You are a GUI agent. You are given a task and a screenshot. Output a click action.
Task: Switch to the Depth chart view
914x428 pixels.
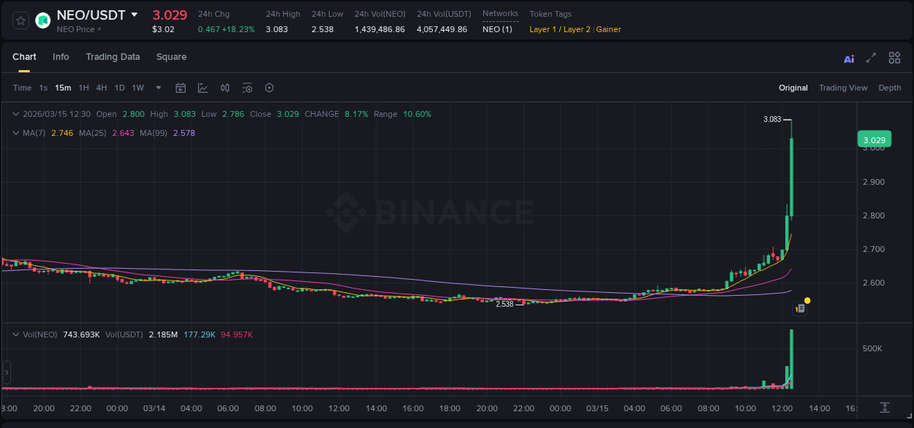889,88
